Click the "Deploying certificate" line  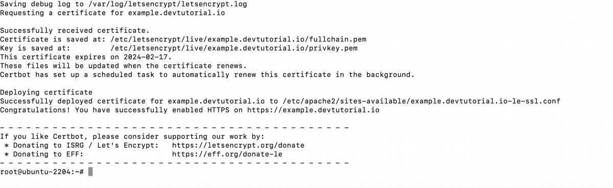46,92
